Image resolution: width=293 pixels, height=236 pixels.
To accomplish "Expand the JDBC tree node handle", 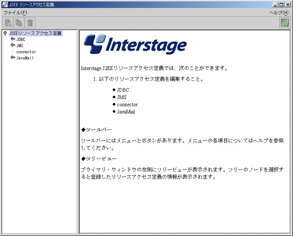I will pyautogui.click(x=13, y=39).
